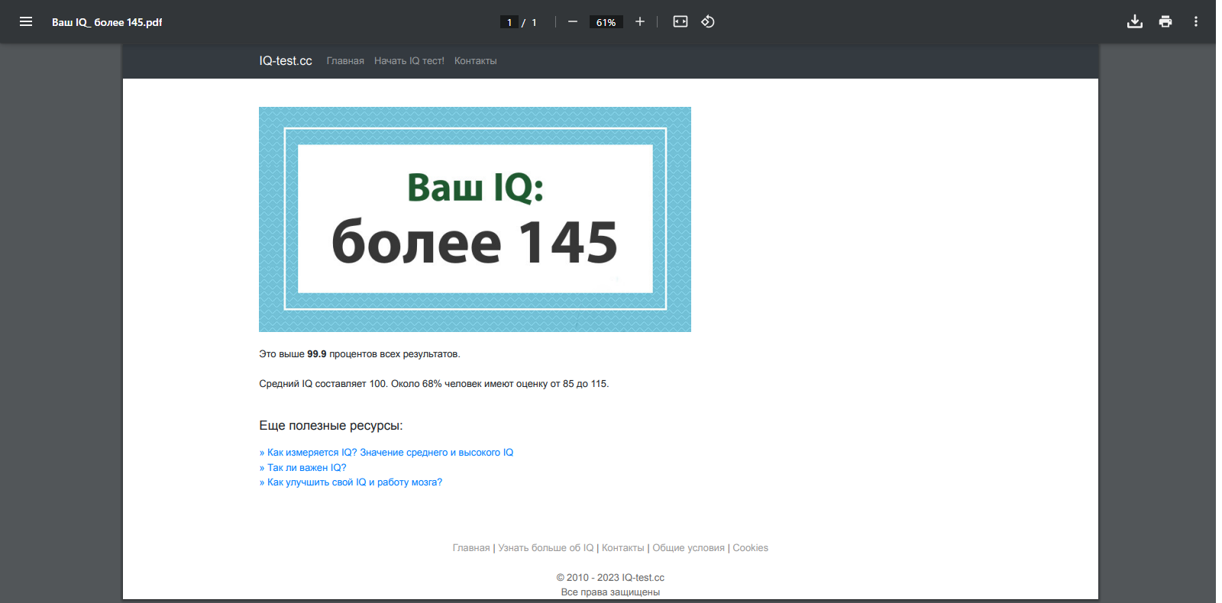Click the copyright text 2010 - 2023 IQ-test.cc

tap(610, 578)
